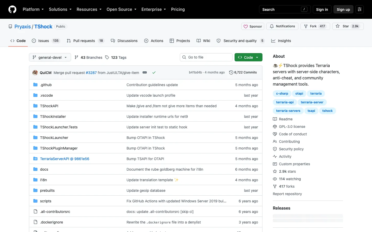Focus the header Search field

click(285, 9)
